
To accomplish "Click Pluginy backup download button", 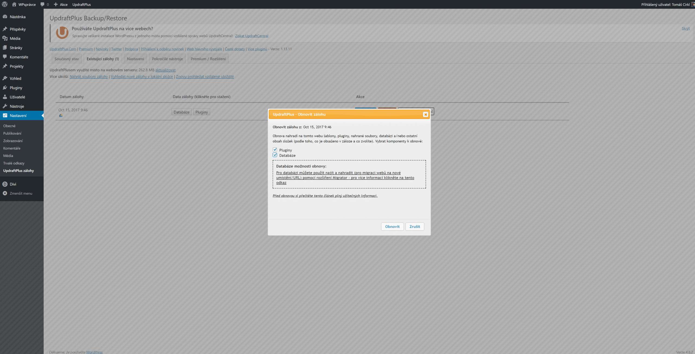I will [x=201, y=112].
